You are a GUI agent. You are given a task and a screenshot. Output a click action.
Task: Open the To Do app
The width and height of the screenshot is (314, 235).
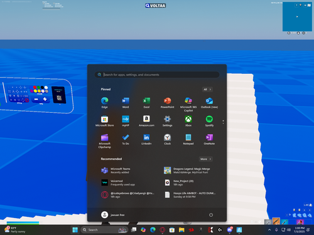click(126, 139)
